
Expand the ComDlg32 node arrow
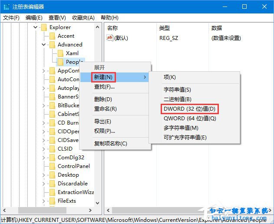(x=44, y=158)
